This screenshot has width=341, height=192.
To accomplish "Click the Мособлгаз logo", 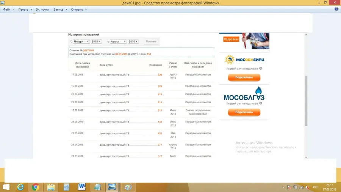I will coord(244,94).
